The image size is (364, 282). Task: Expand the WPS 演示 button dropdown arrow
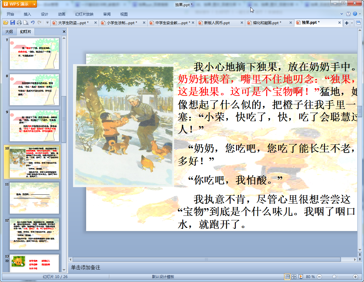pyautogui.click(x=35, y=4)
